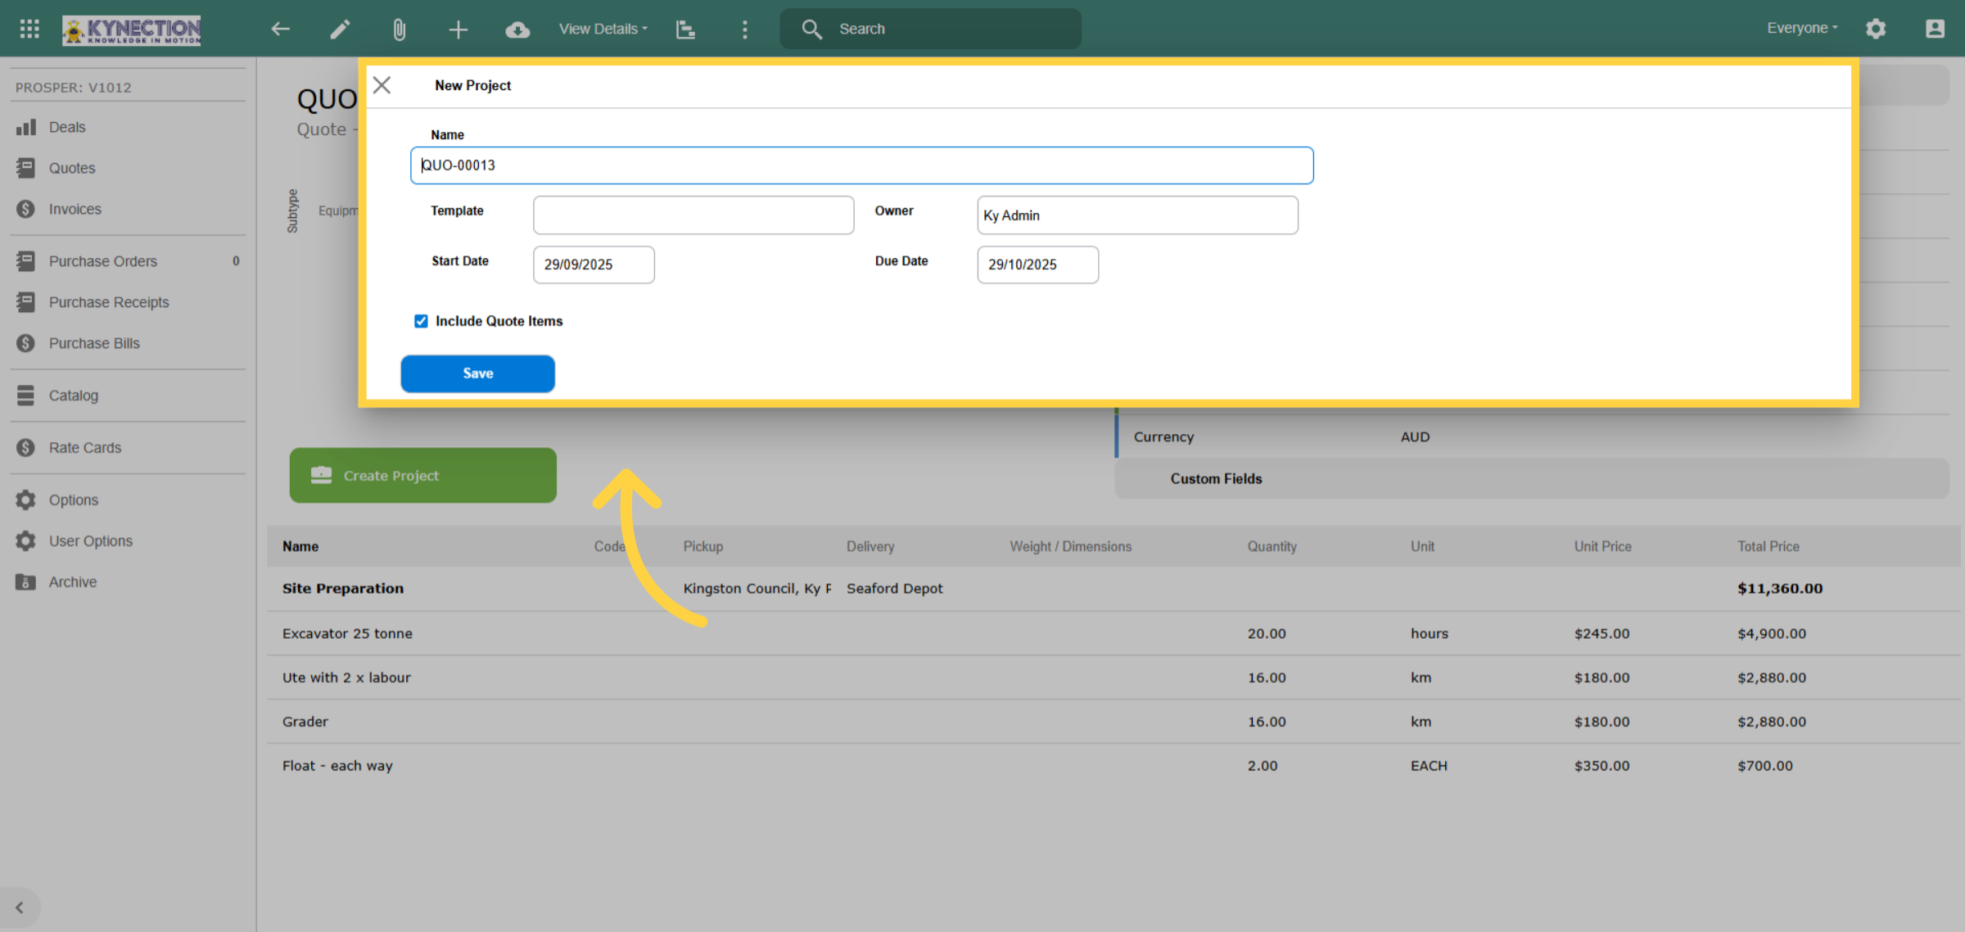
Task: Open the settings gear in top bar
Action: 1876,29
